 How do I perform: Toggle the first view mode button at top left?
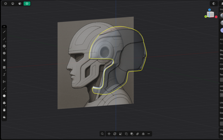(5, 3)
